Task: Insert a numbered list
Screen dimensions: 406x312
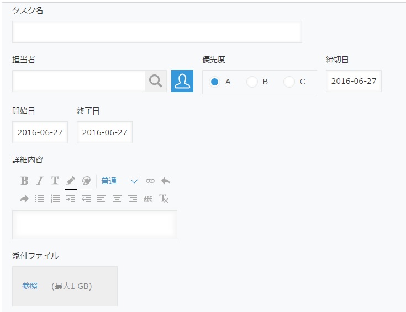Action: (55, 199)
